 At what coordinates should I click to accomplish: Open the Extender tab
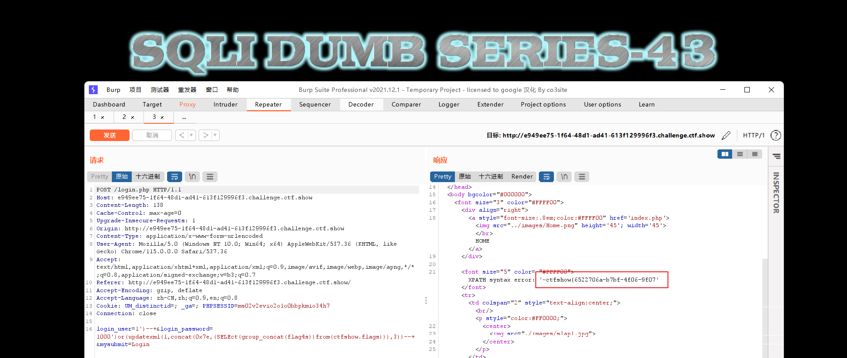[490, 105]
